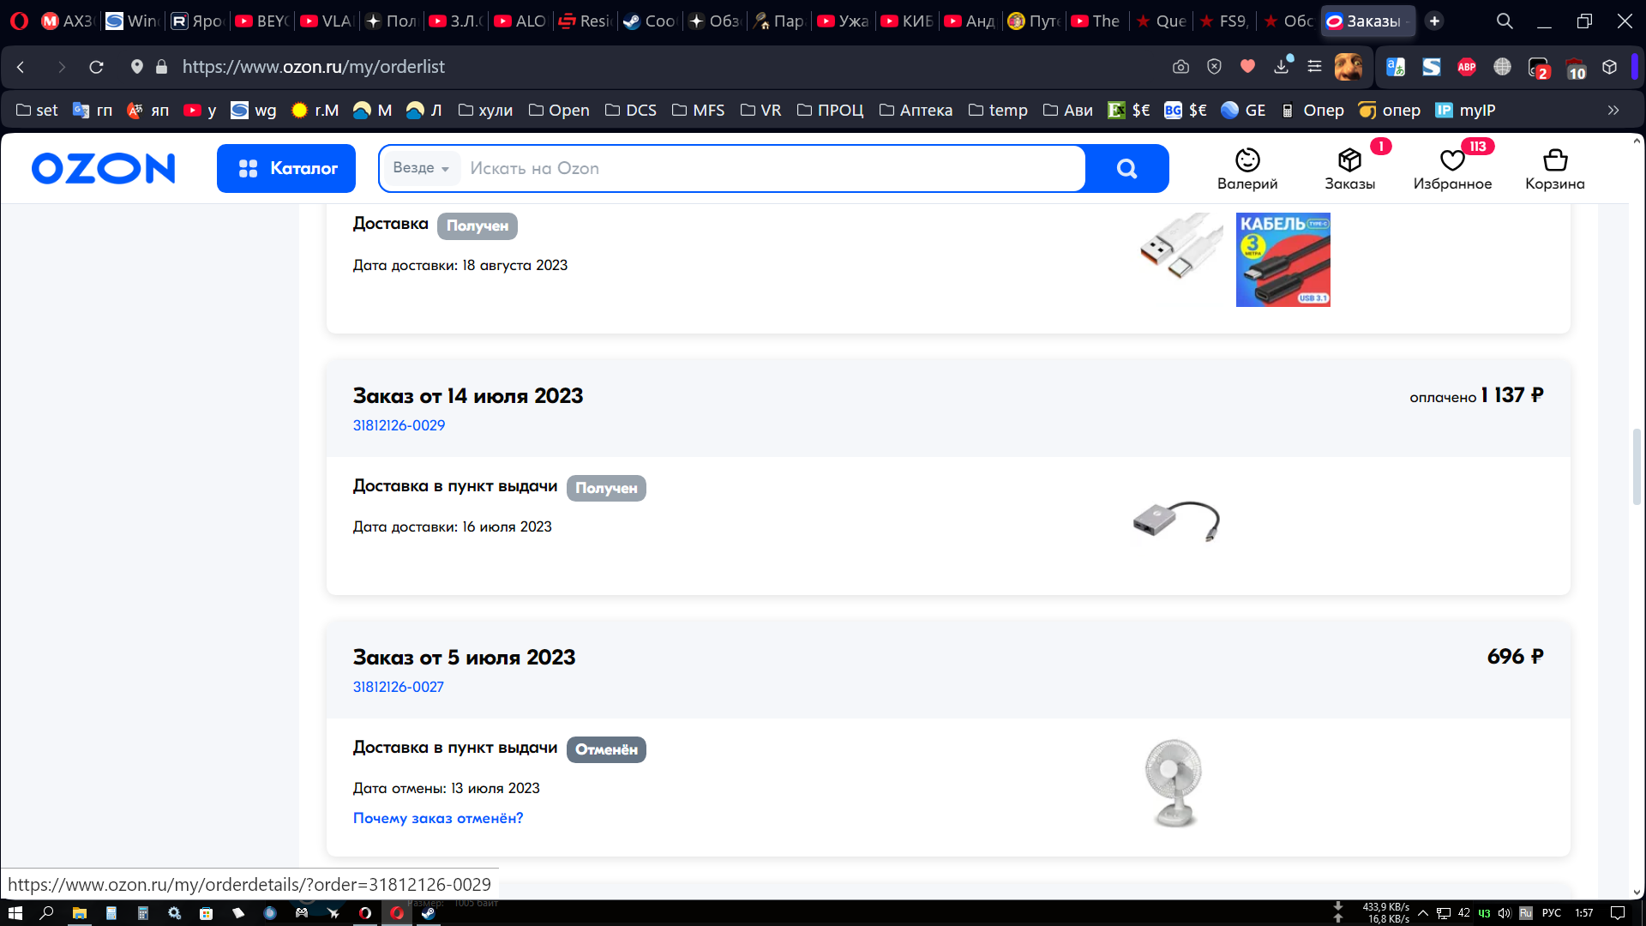This screenshot has width=1646, height=926.
Task: Click the blue search magnifier button
Action: [1126, 169]
